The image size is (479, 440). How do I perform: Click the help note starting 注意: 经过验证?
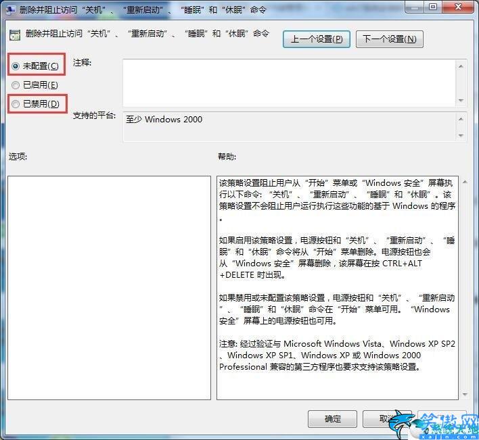pyautogui.click(x=337, y=355)
